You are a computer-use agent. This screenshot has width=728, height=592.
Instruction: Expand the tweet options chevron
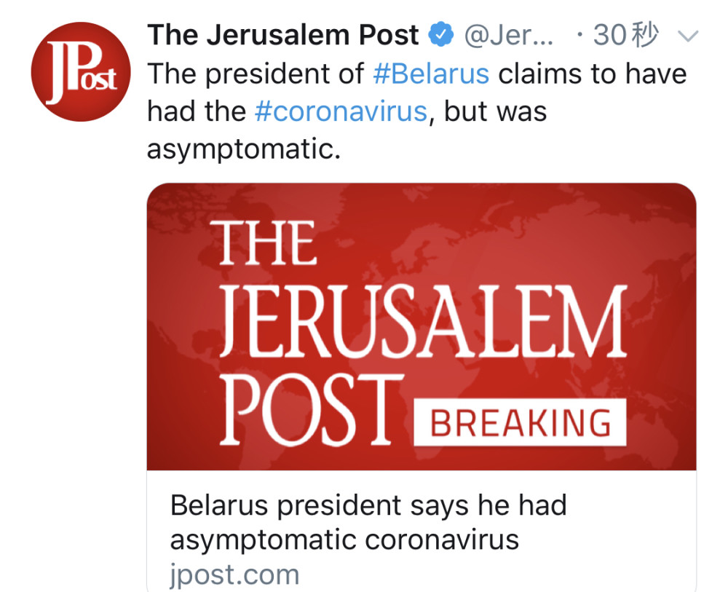pos(687,35)
